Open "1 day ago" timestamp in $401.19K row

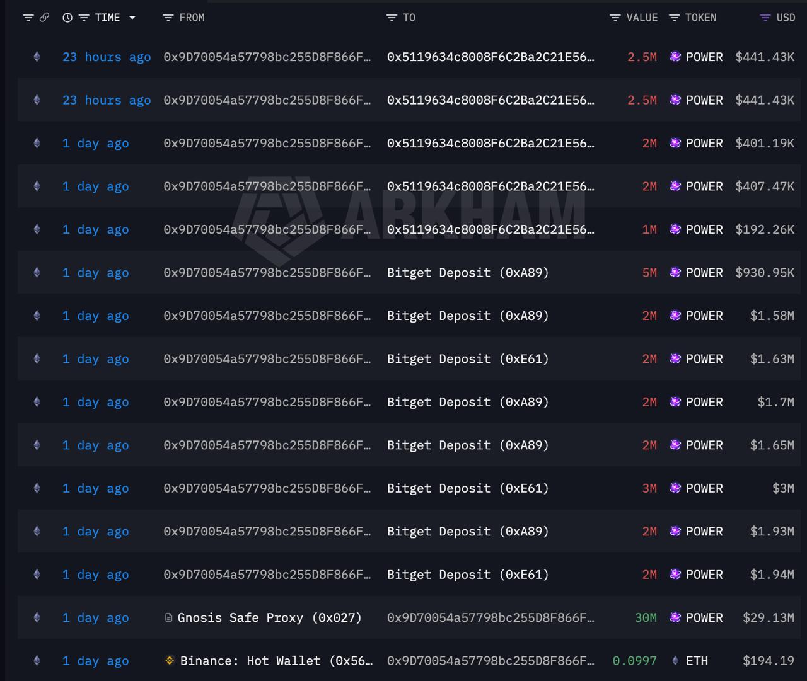click(96, 143)
